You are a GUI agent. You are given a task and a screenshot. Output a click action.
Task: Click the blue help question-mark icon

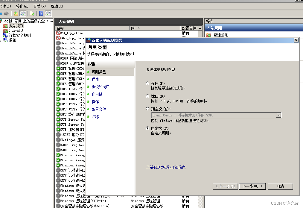point(41,13)
